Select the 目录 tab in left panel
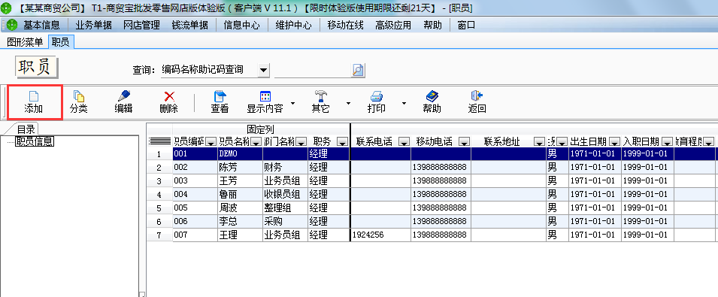718x297 pixels. point(26,129)
